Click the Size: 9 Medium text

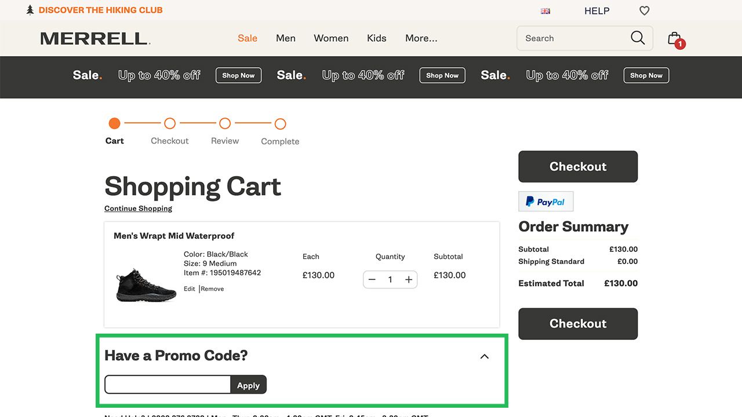coord(210,264)
